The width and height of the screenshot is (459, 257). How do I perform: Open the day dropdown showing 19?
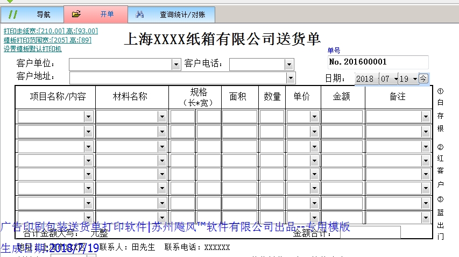pos(415,79)
